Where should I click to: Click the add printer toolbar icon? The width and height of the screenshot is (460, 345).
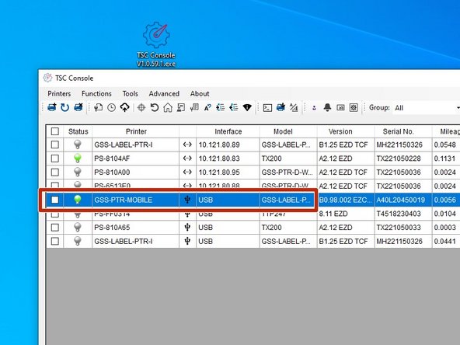pyautogui.click(x=52, y=107)
